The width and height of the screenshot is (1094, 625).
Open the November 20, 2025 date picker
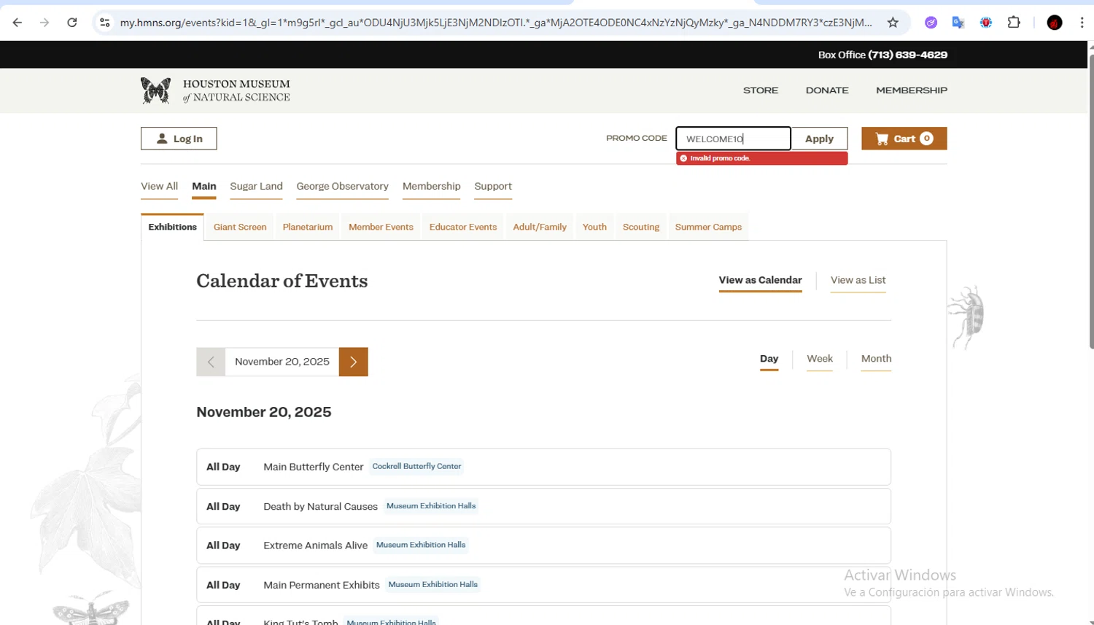coord(282,362)
